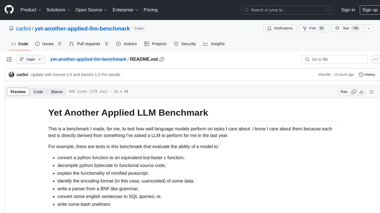The image size is (380, 213).
Task: Click the '16 hours ago' timestamp
Action: [x=344, y=75]
